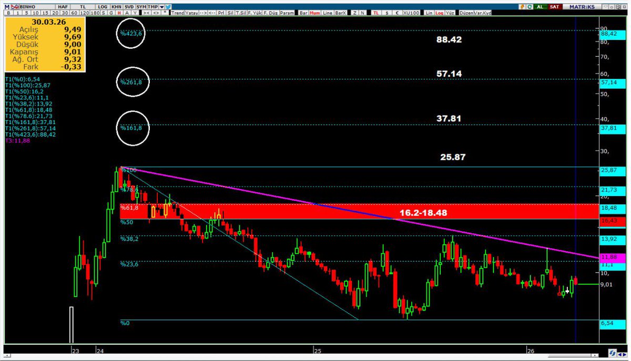Screen dimensions: 631x361
Task: Switch chart type to Bar
Action: (303, 13)
